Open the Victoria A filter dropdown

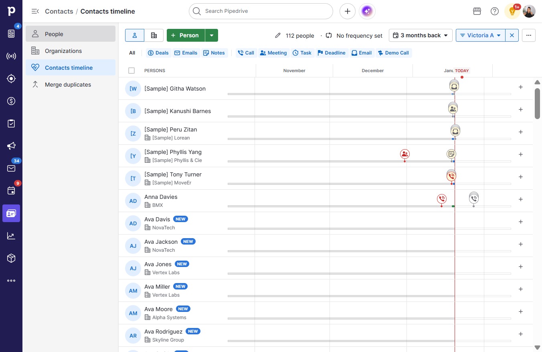[481, 35]
